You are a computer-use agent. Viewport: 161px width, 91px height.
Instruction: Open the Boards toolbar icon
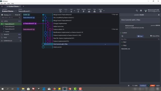(101, 11)
